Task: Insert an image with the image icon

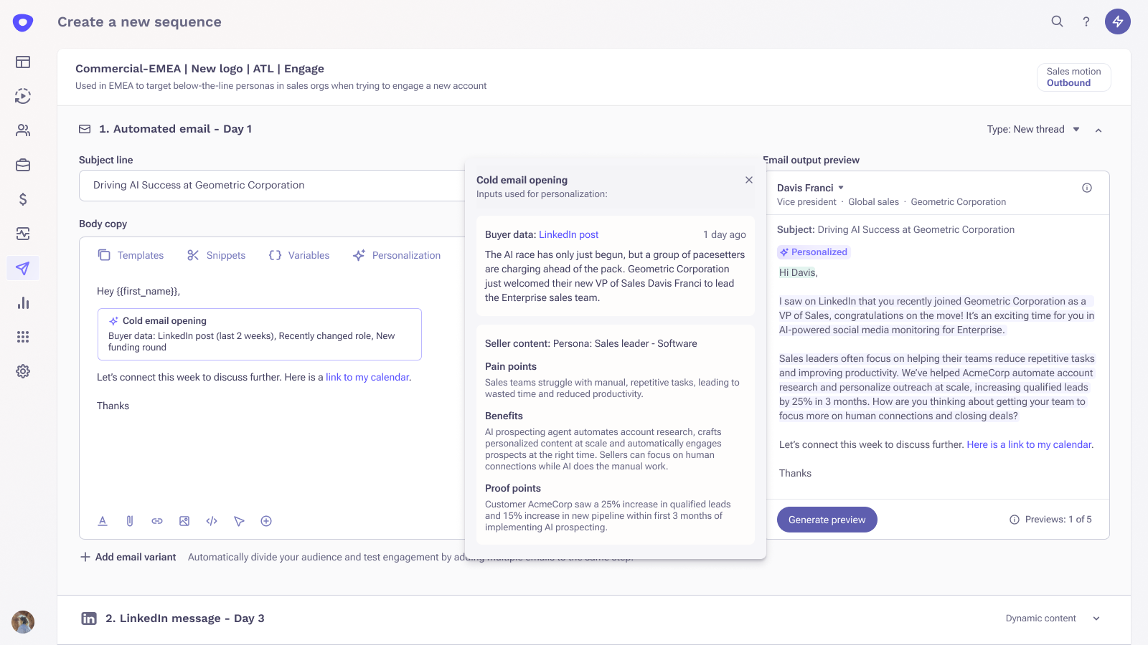Action: 184,521
